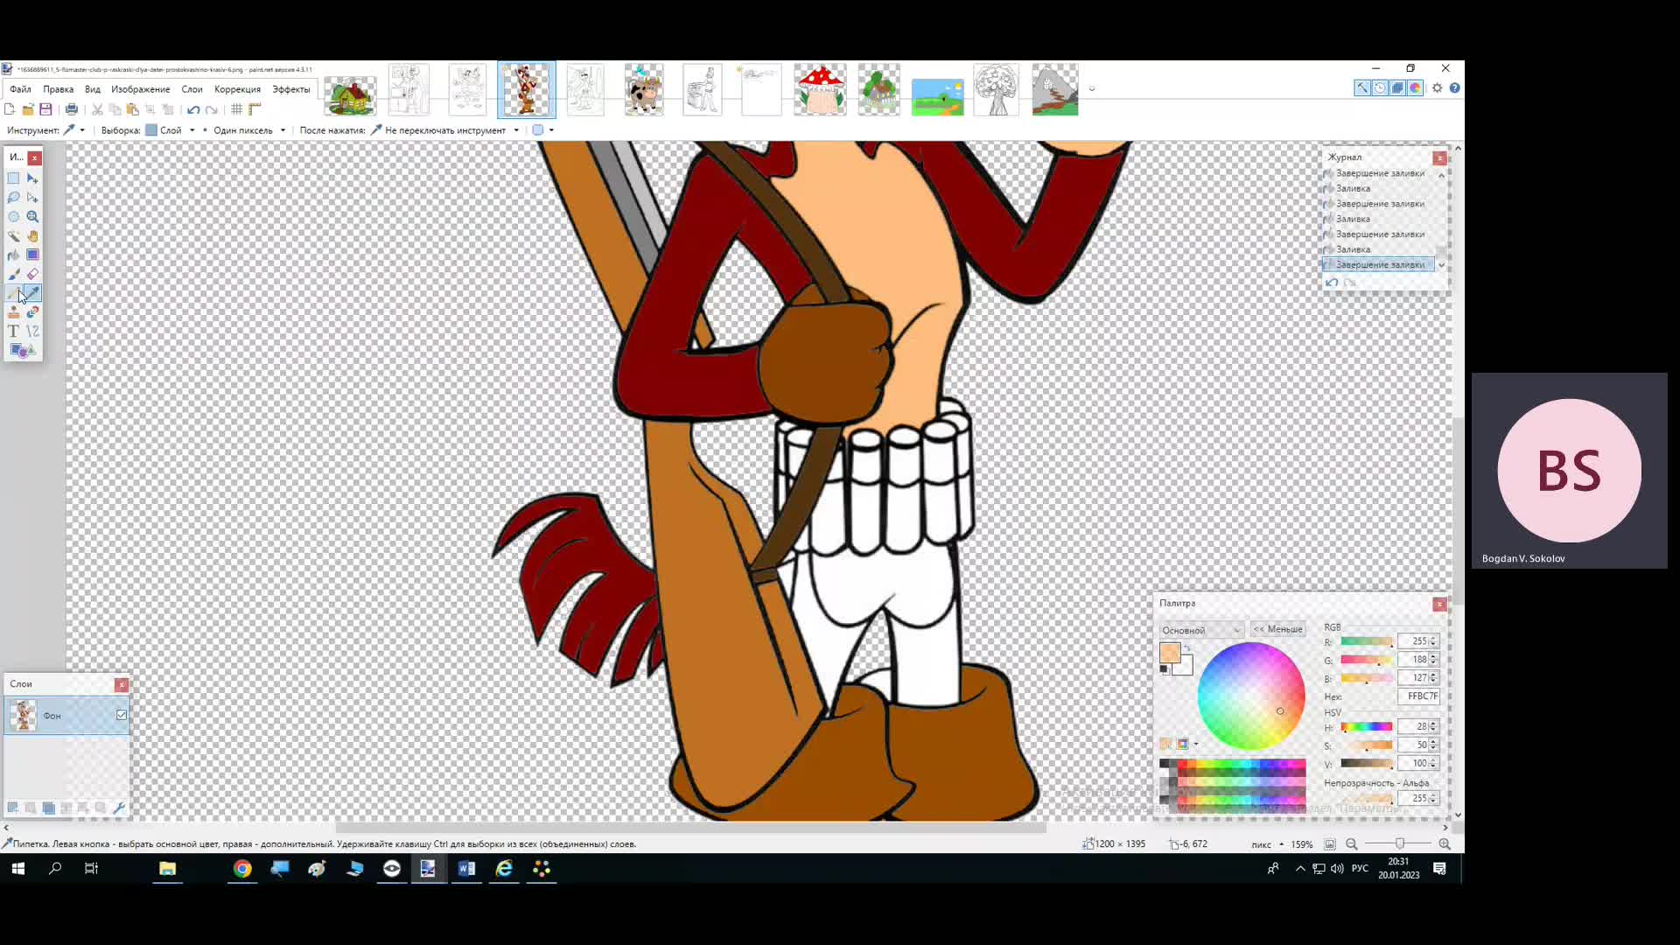Click the Save icon in toolbar
The height and width of the screenshot is (945, 1680).
[x=45, y=109]
